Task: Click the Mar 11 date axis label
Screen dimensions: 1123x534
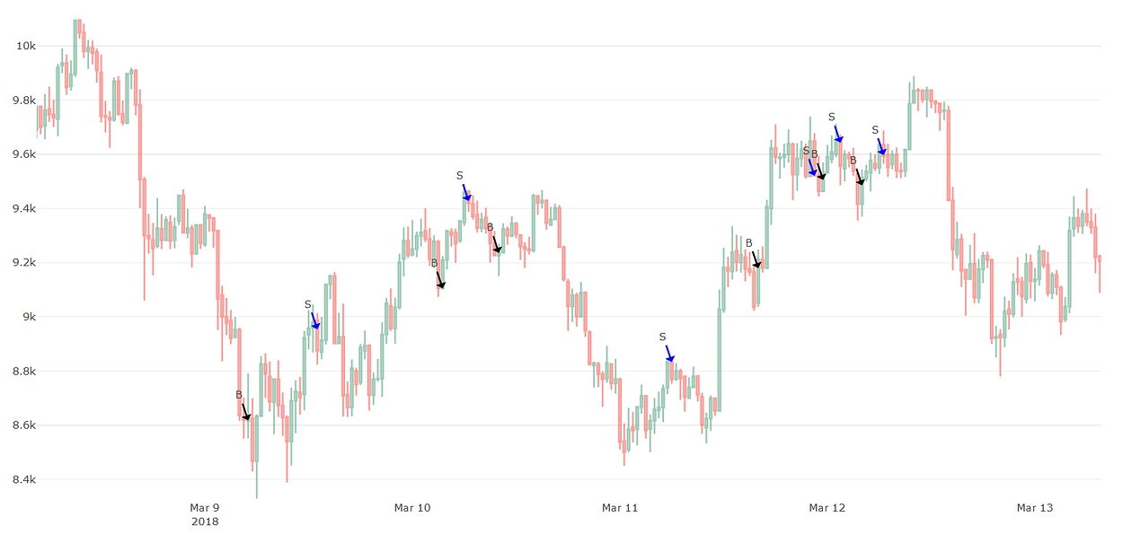Action: [x=620, y=508]
